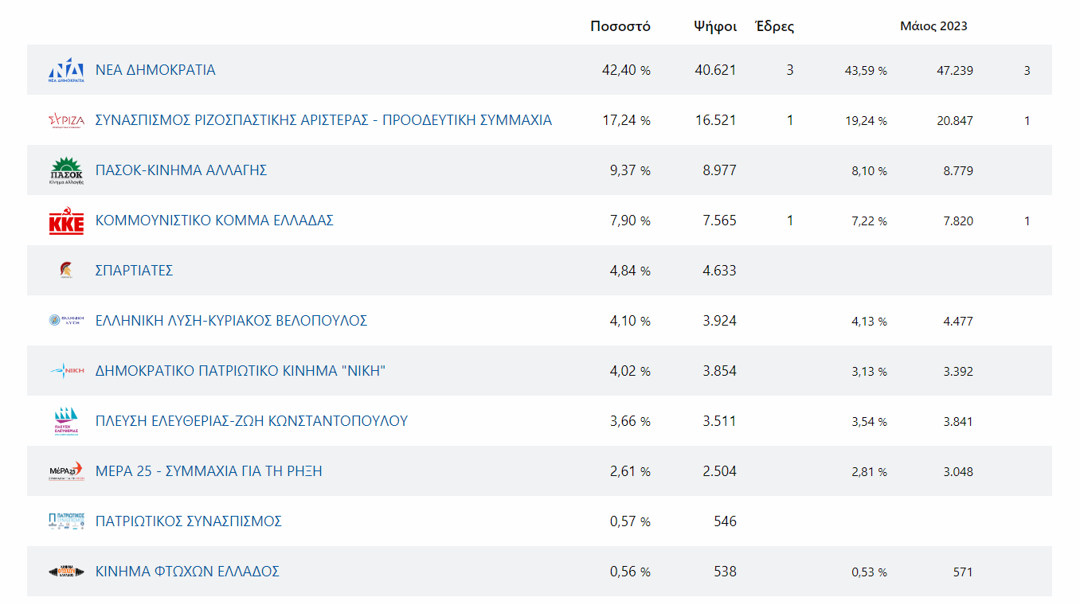The width and height of the screenshot is (1080, 605).
Task: Click the ΕΛΛΗΝΙΚΗ ΛΥΣΗ-ΚΥΡΙΑΚΟΣ ΒΕΛΟΠΟΥΛΟΣ link
Action: click(231, 321)
